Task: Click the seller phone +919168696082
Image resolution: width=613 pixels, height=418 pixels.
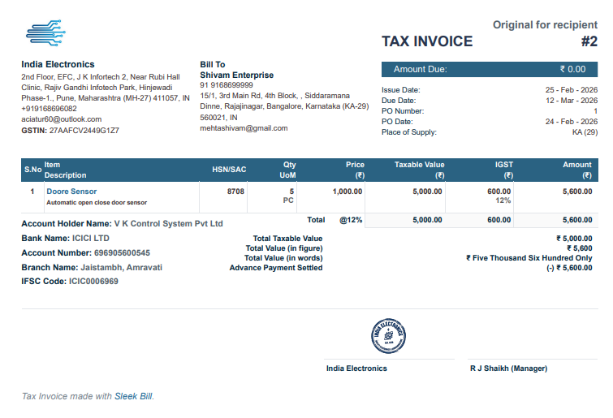Action: point(49,109)
